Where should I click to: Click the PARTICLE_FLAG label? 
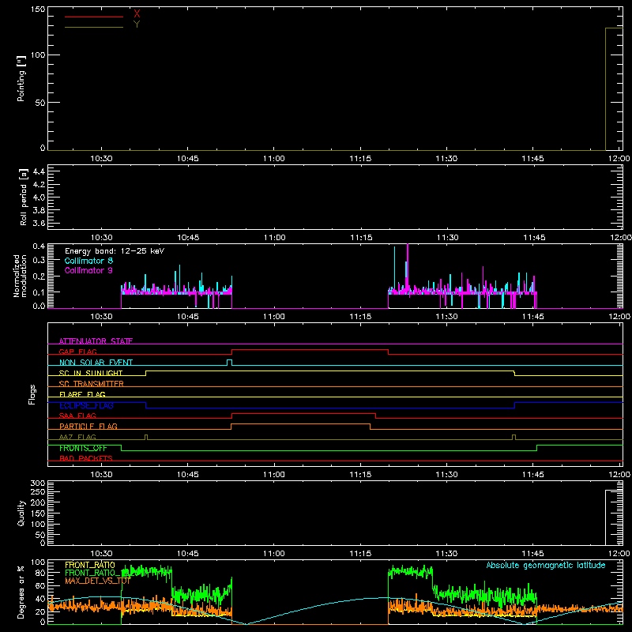88,426
